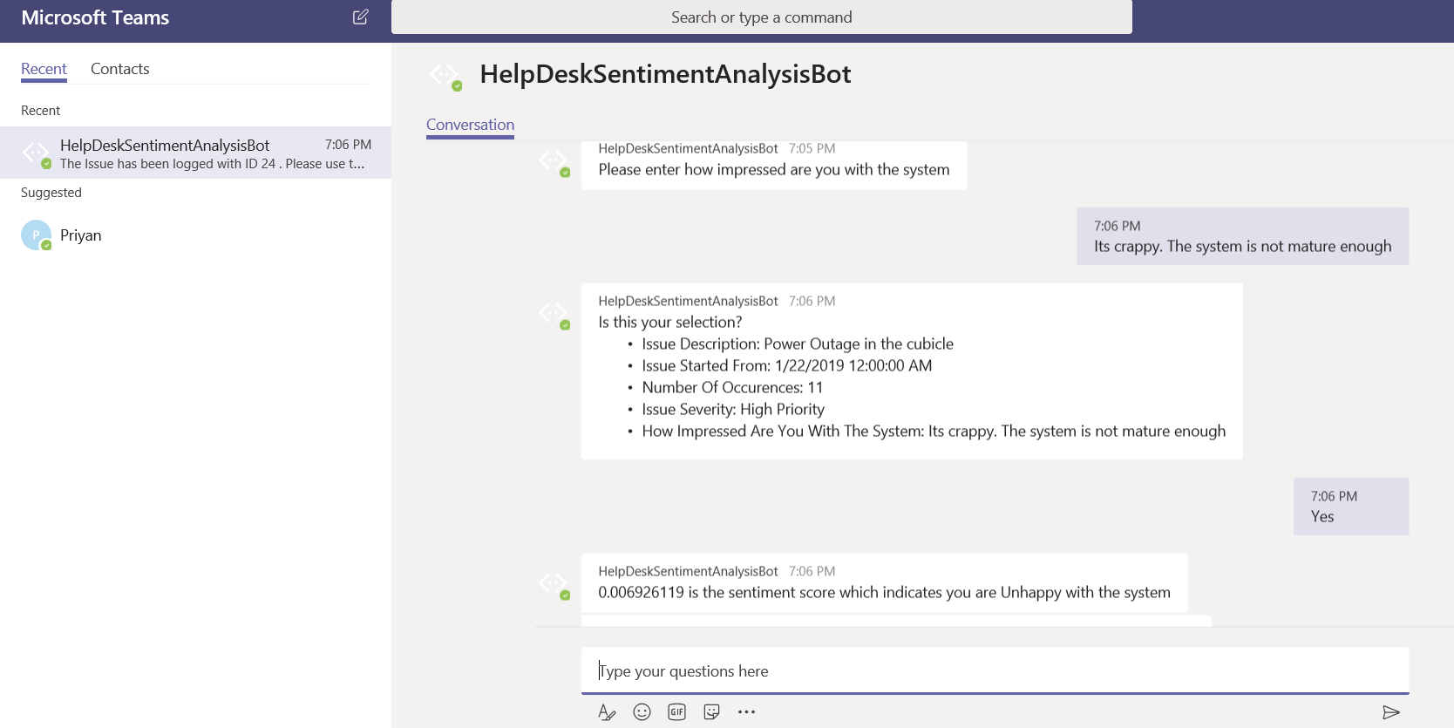This screenshot has height=728, width=1454.
Task: Click the 'Yes' reply message bubble
Action: pyautogui.click(x=1351, y=507)
